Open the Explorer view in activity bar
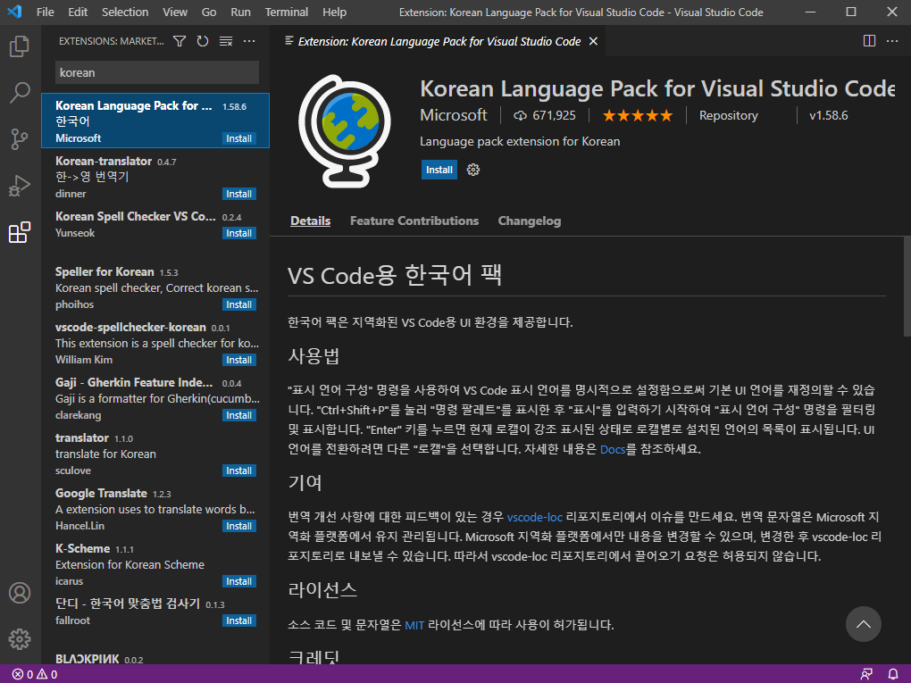Viewport: 911px width, 683px height. (20, 46)
